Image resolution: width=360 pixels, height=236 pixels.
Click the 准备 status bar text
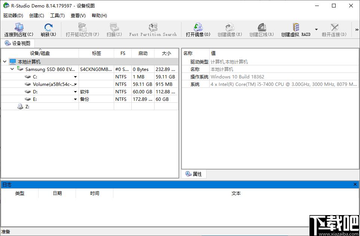tap(6, 232)
